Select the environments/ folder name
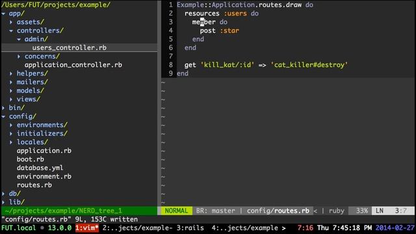416x234 pixels. 42,125
